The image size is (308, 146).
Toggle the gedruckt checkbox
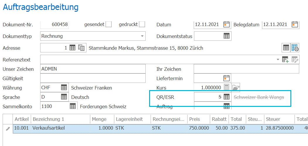[142, 25]
